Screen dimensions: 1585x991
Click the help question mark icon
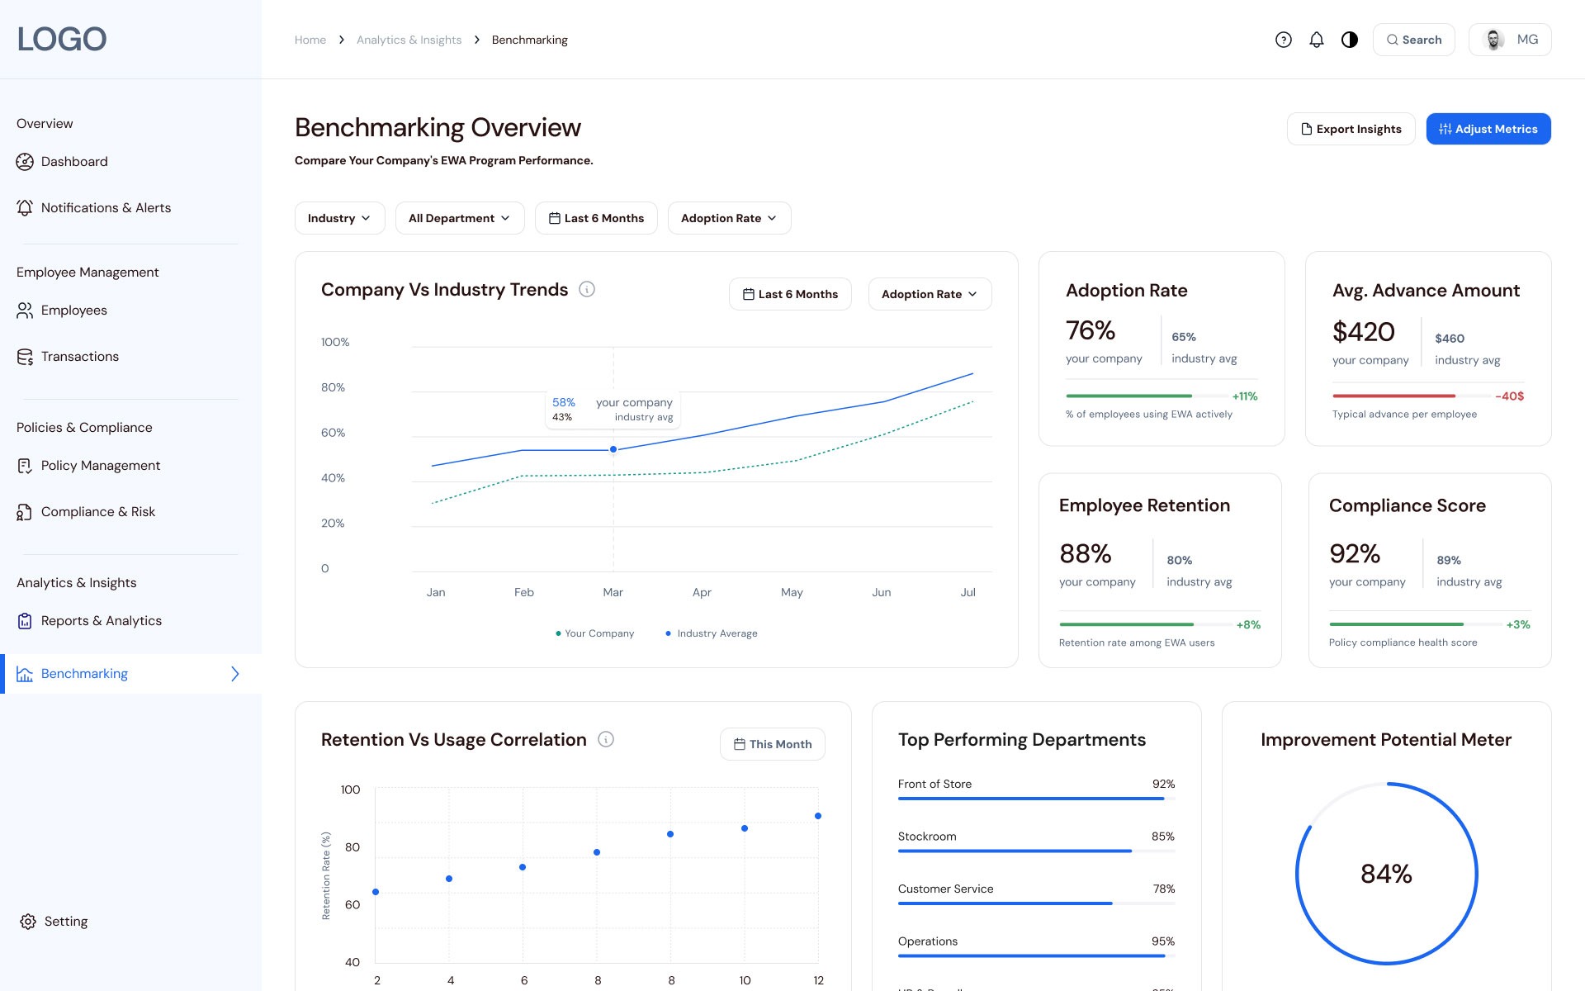[x=1283, y=40]
